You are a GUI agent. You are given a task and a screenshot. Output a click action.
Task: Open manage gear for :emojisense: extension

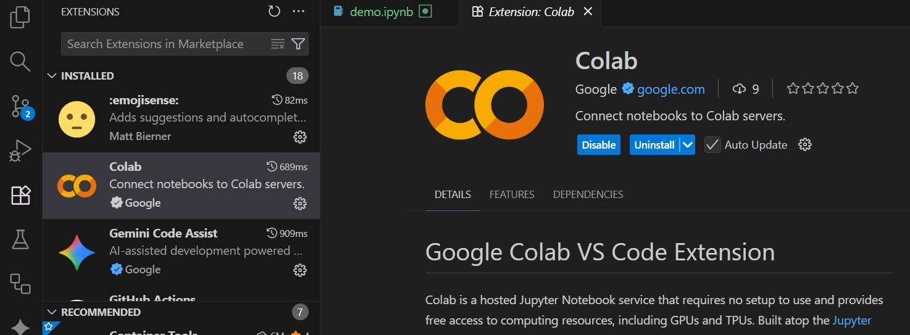300,137
